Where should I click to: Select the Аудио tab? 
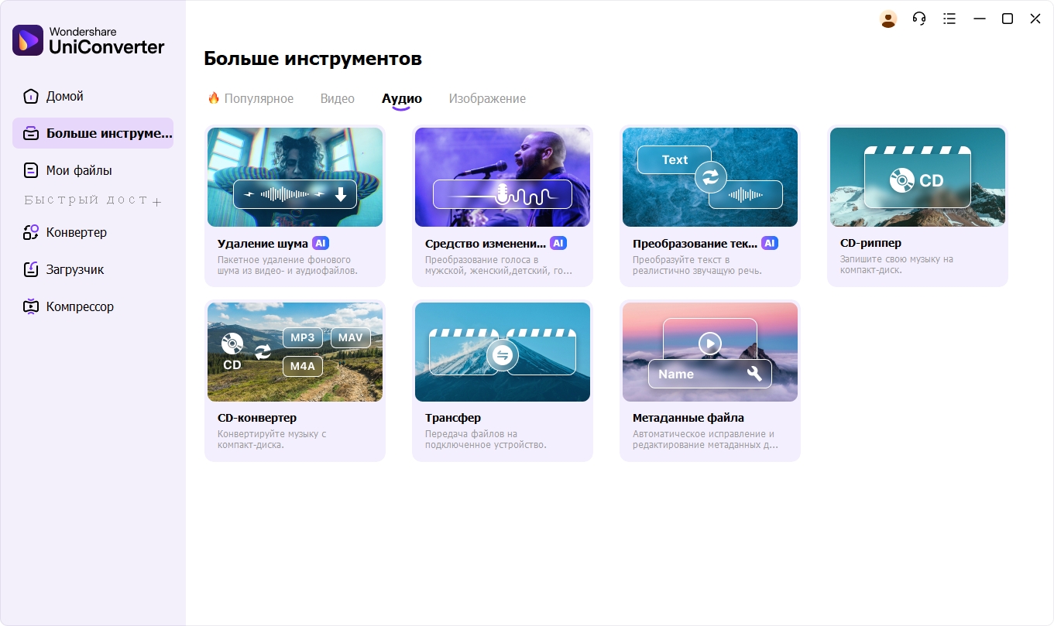pyautogui.click(x=402, y=98)
